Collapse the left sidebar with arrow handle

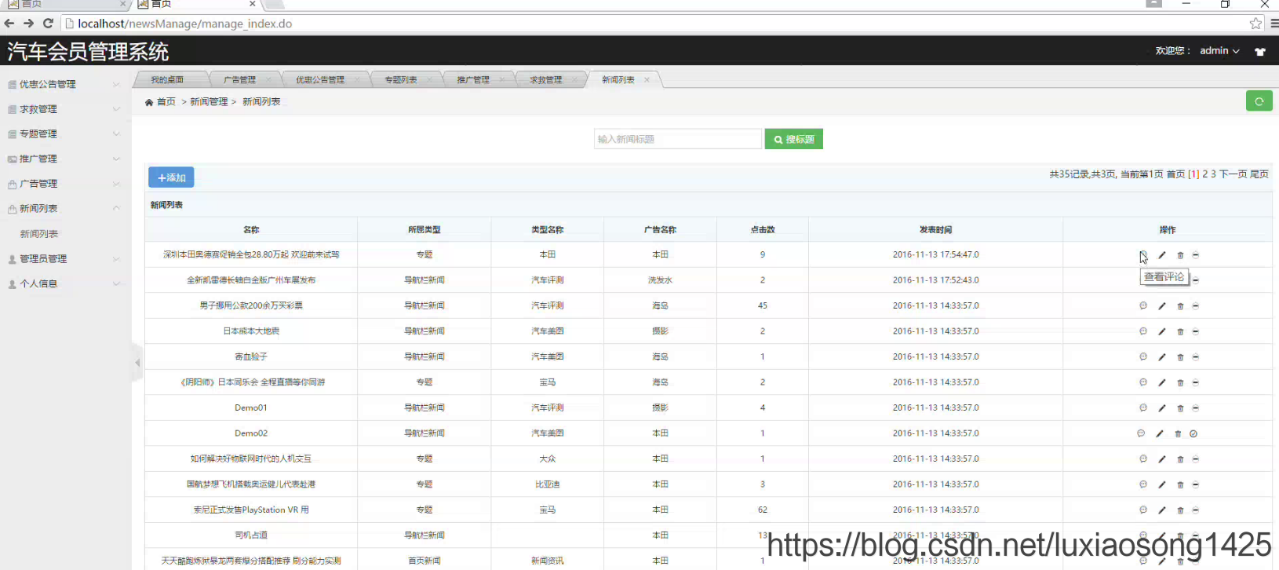pos(137,363)
